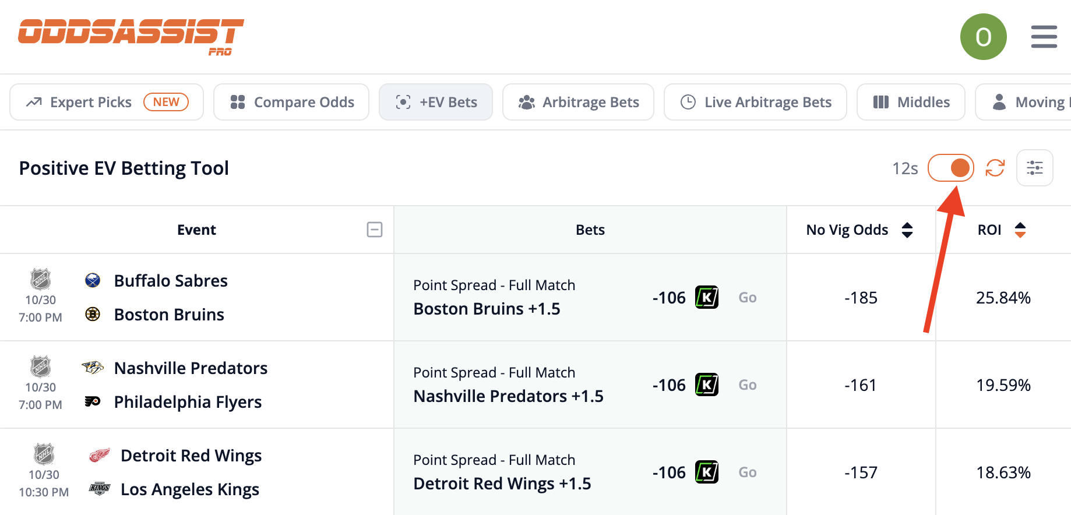Viewport: 1071px width, 515px height.
Task: Click the OddsAssist Pro logo
Action: (131, 36)
